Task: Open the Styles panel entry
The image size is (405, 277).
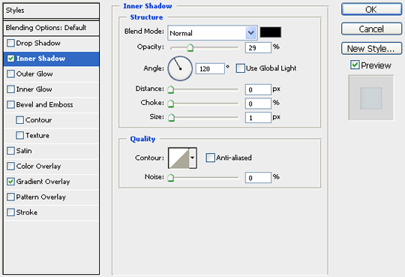Action: (51, 11)
